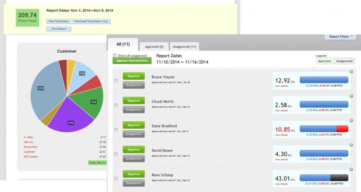
Task: Open the Customer link in pie legend
Action: pyautogui.click(x=29, y=152)
